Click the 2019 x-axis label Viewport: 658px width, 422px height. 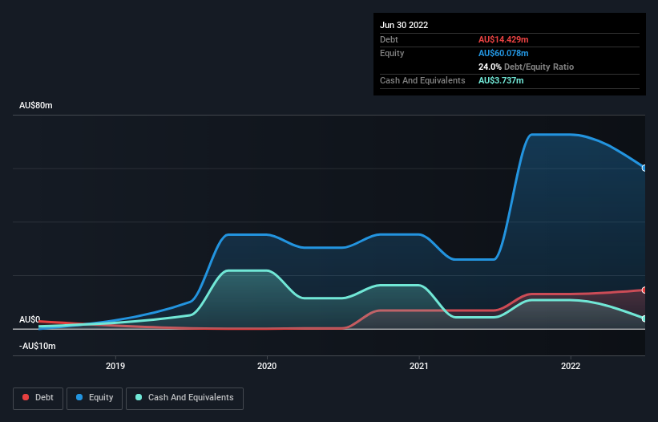tap(115, 366)
